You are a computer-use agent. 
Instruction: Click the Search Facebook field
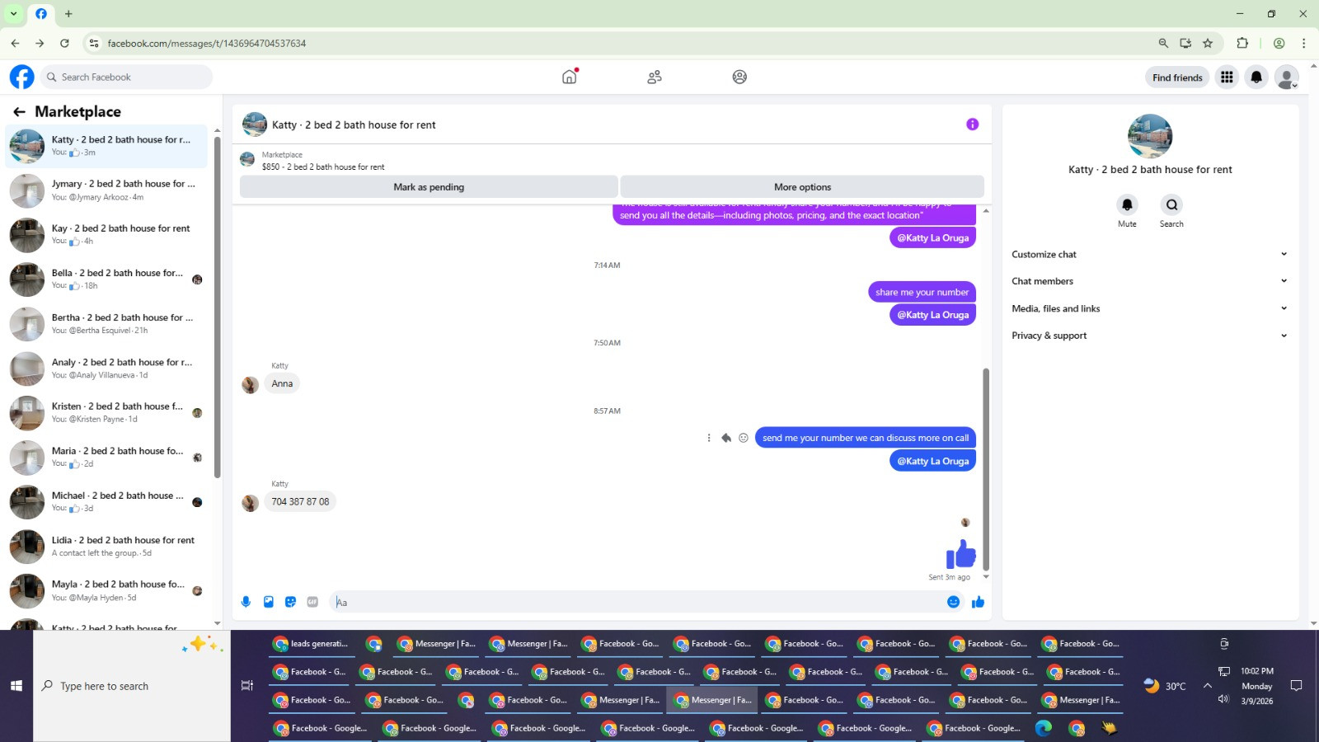coord(126,77)
